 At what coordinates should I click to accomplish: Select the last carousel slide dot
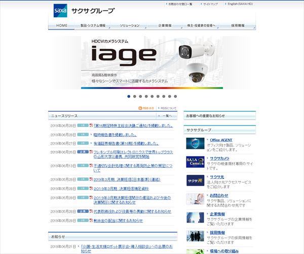pyautogui.click(x=175, y=96)
